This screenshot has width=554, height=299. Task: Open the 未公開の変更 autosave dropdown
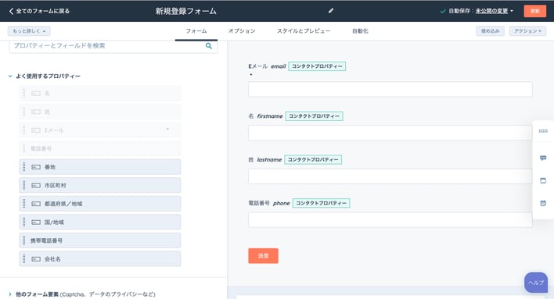(x=494, y=11)
